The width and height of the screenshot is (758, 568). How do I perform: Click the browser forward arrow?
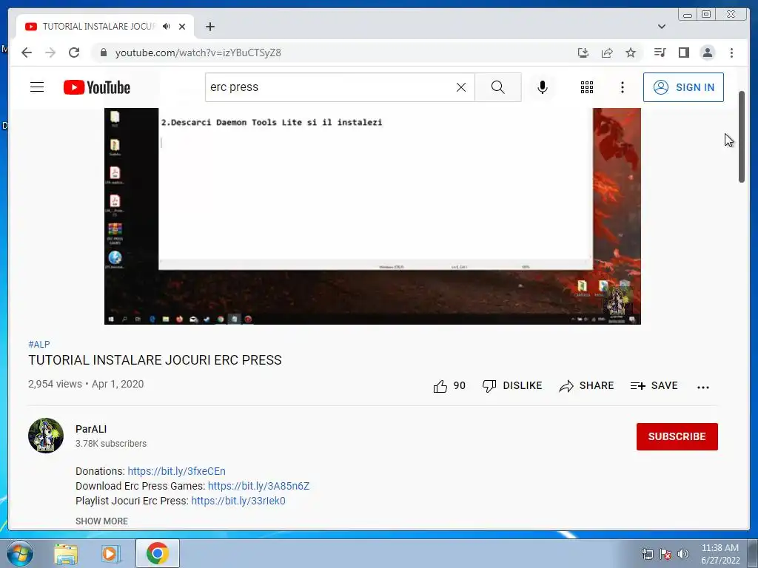click(50, 53)
